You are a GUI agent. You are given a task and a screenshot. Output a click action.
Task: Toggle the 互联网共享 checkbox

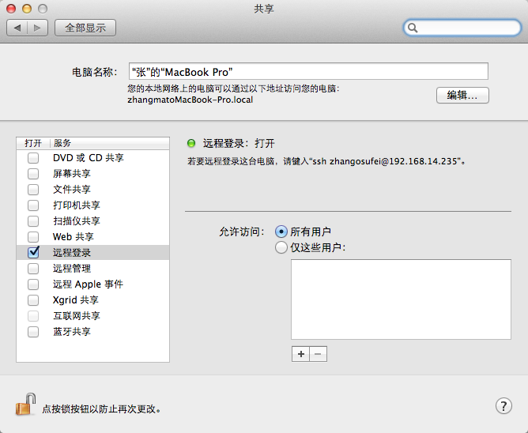point(33,316)
